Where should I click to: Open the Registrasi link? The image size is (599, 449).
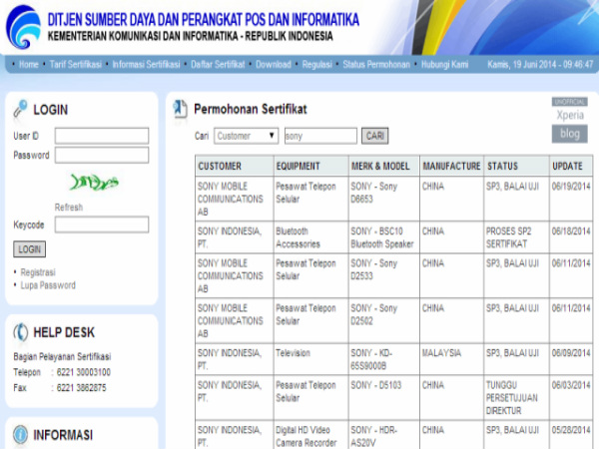(38, 272)
